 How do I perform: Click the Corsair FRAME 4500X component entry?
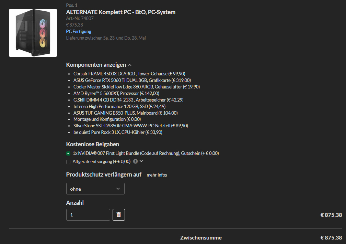[129, 74]
